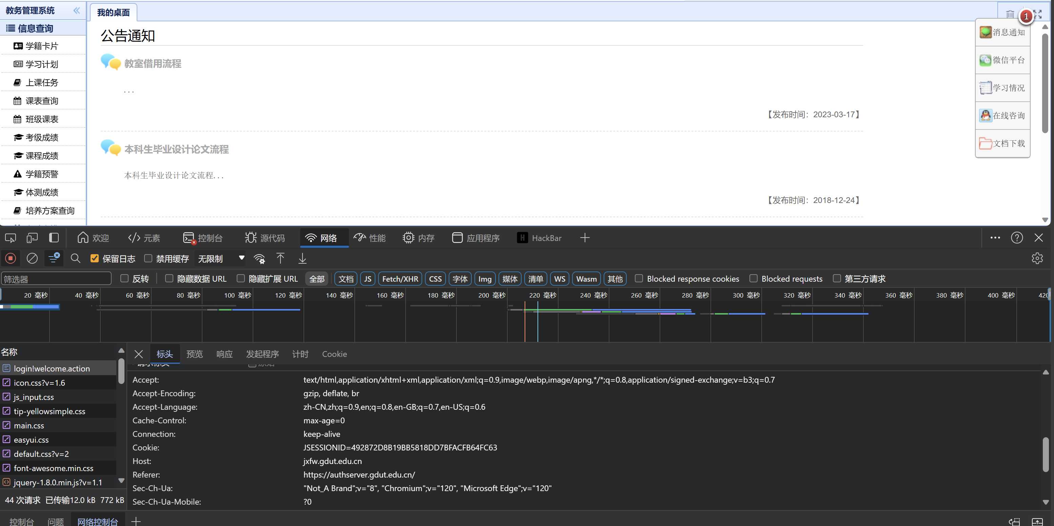Open network search magnifier
This screenshot has height=526, width=1054.
tap(75, 259)
